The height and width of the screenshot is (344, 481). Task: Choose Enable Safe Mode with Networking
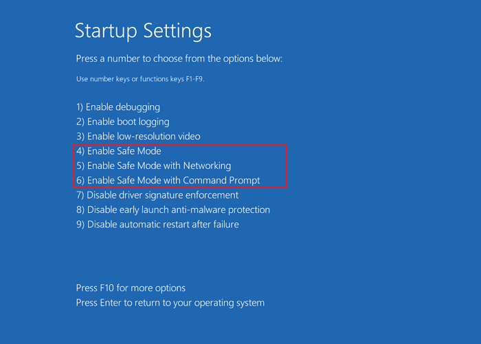coord(153,165)
